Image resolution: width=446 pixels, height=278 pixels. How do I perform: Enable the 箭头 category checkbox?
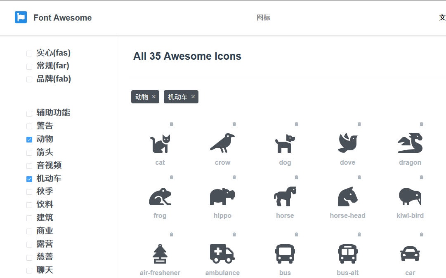(29, 153)
